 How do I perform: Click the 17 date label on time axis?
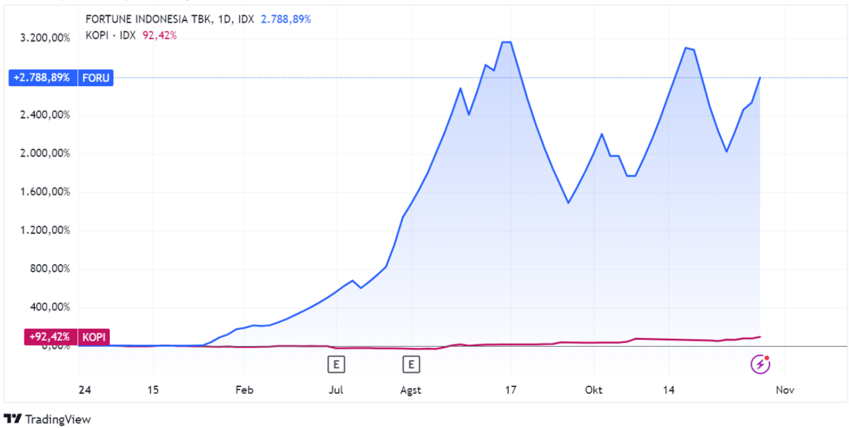(511, 390)
